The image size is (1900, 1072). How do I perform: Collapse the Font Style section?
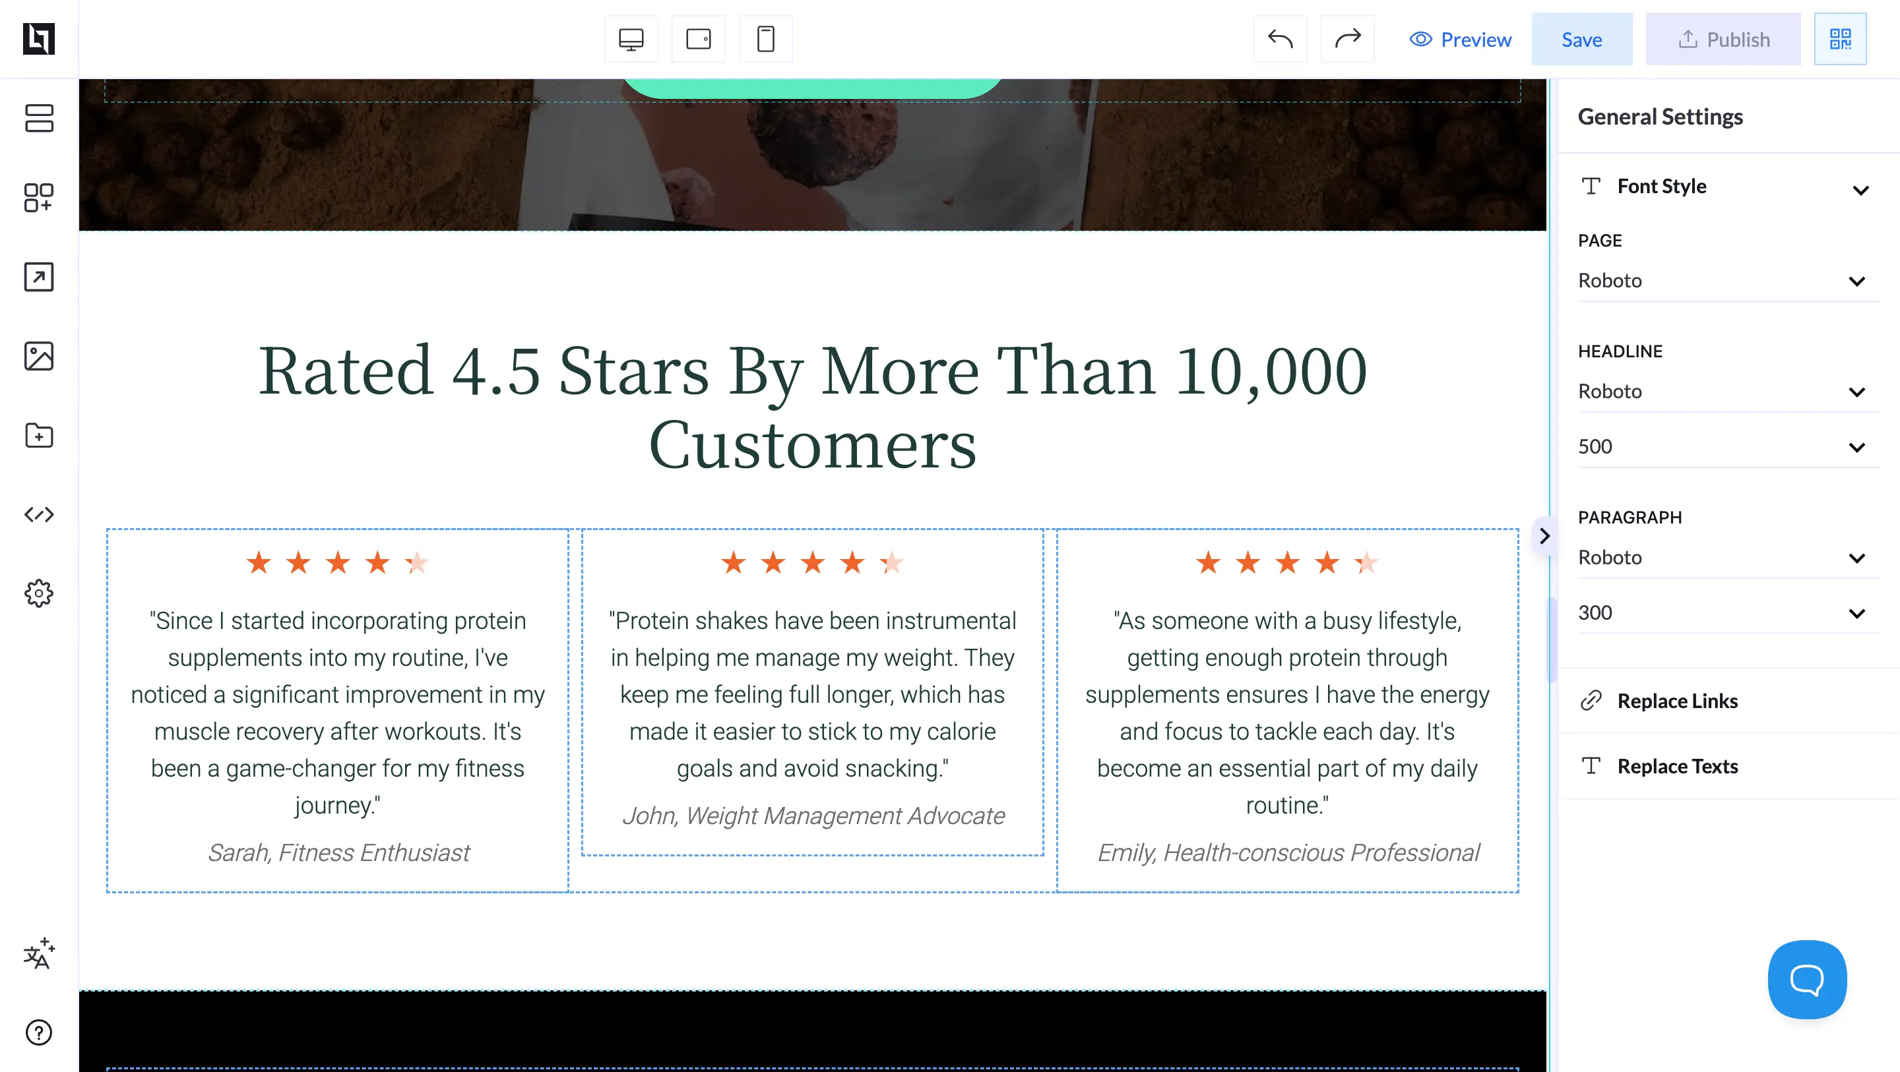tap(1861, 191)
